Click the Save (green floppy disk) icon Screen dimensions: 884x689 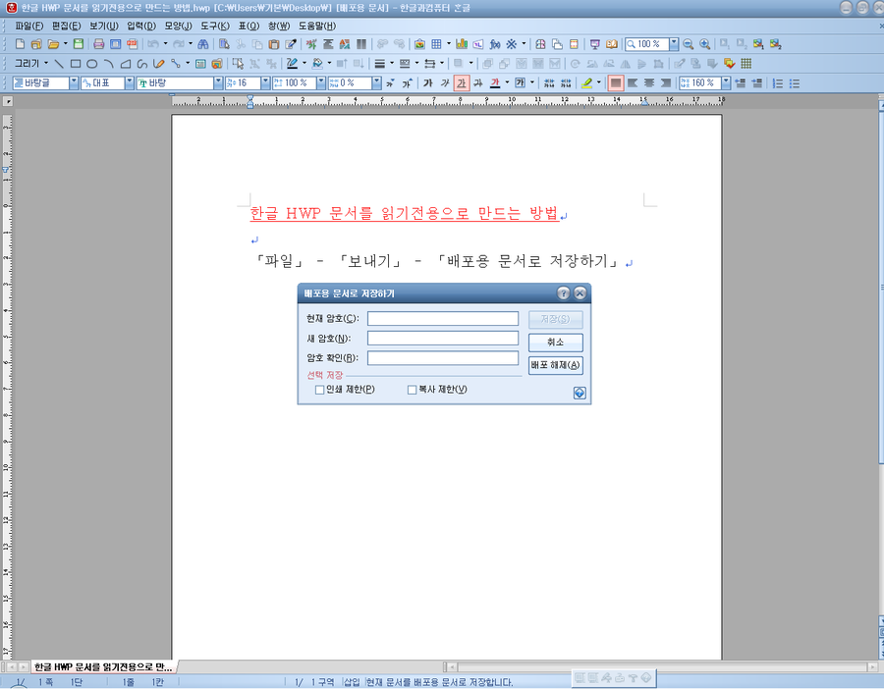coord(79,44)
